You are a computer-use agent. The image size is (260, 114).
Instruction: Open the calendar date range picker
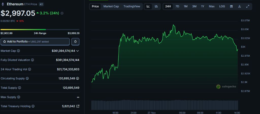click(x=231, y=6)
